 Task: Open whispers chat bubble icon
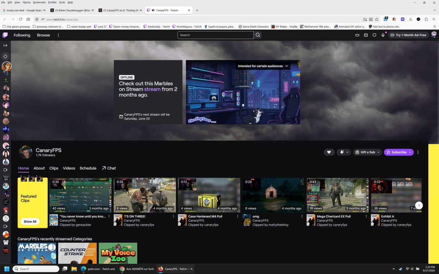pos(374,35)
